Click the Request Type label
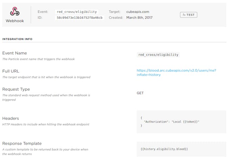 tap(16, 89)
